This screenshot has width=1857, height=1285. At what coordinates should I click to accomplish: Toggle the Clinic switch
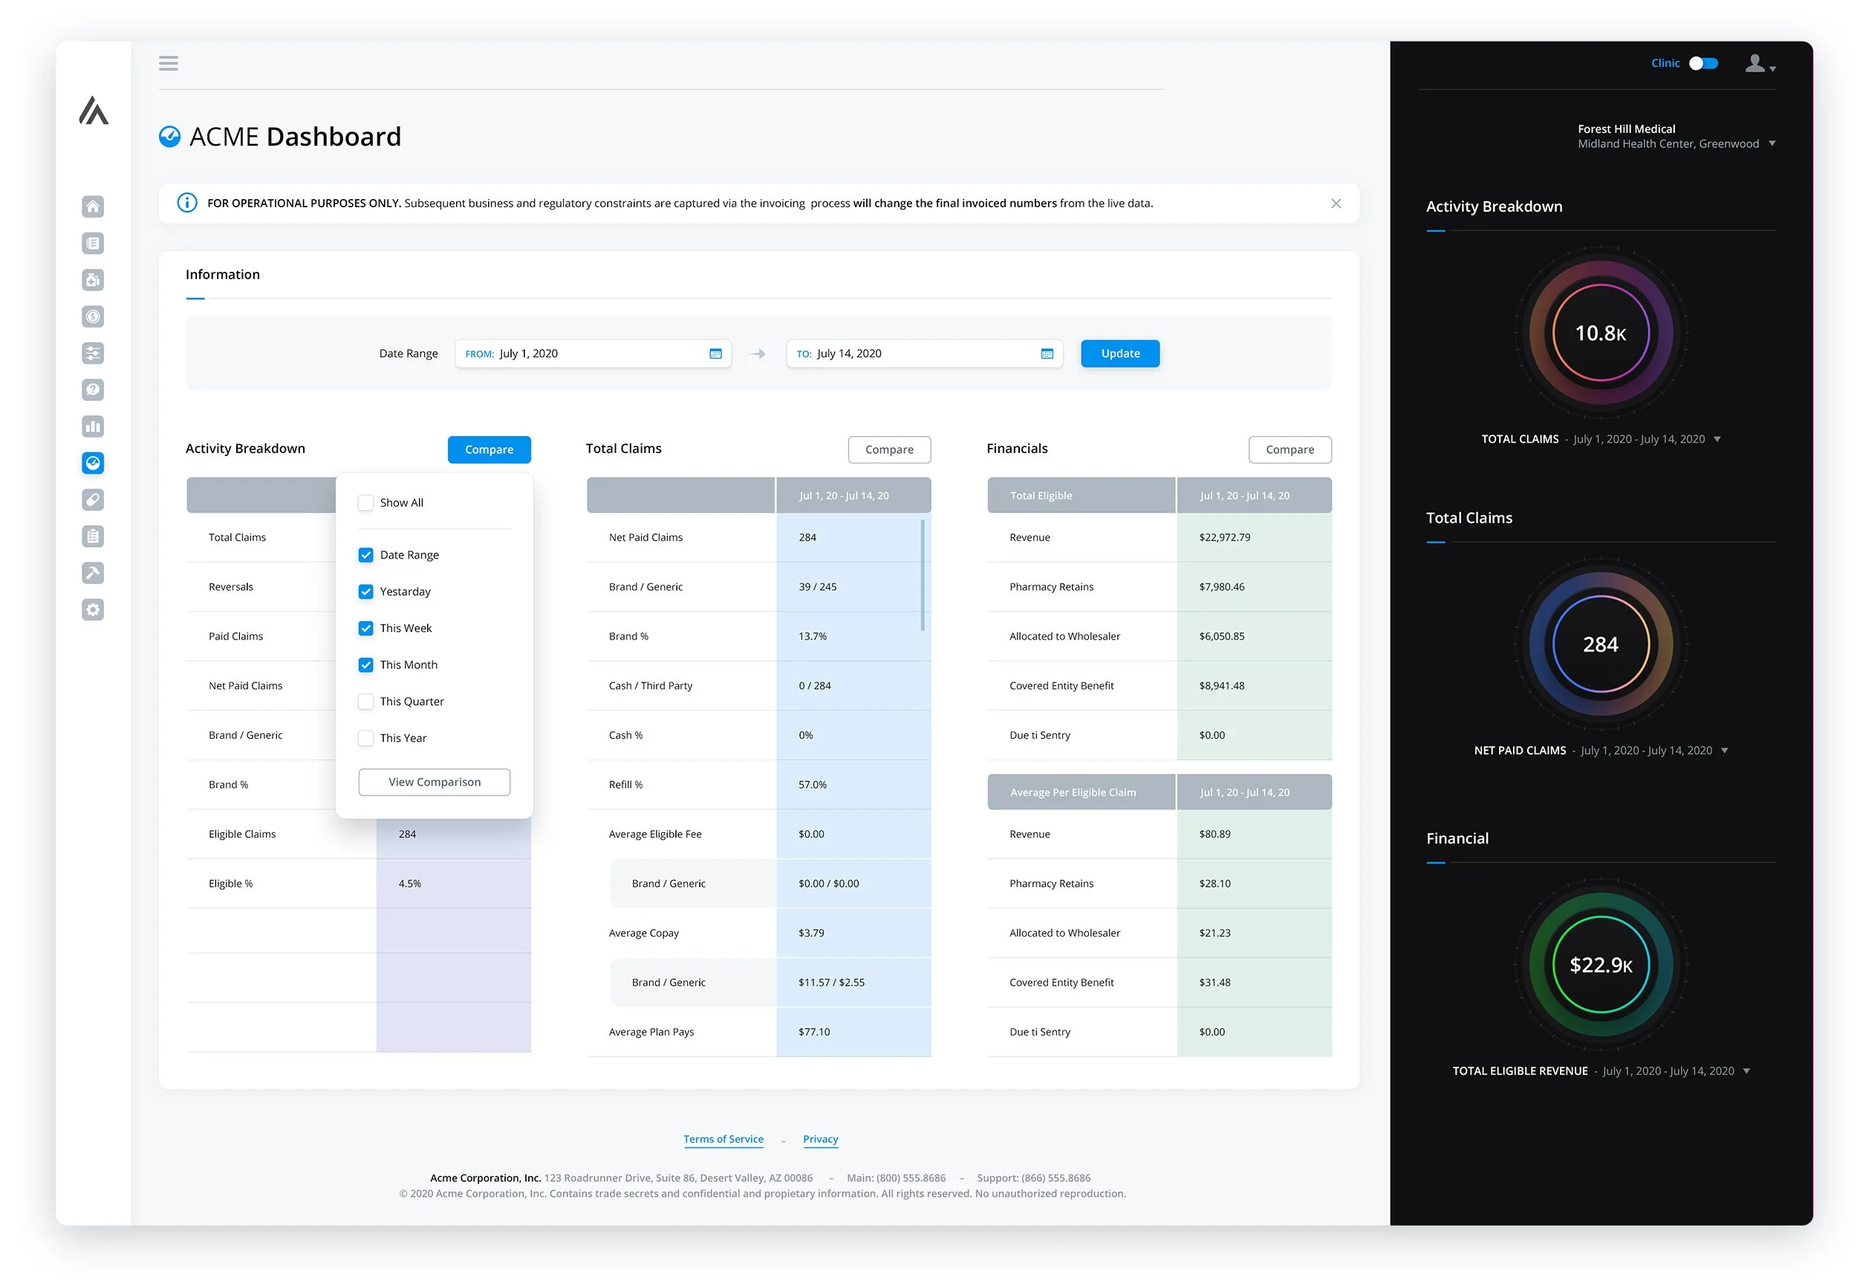click(x=1702, y=63)
